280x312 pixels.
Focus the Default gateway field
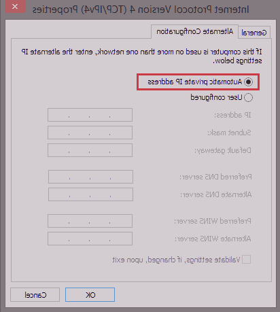[x=90, y=150]
